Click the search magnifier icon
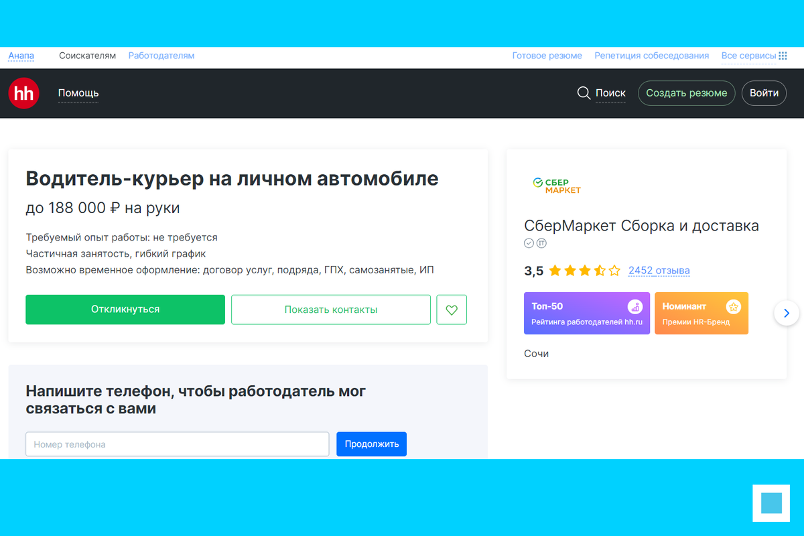 (x=584, y=93)
